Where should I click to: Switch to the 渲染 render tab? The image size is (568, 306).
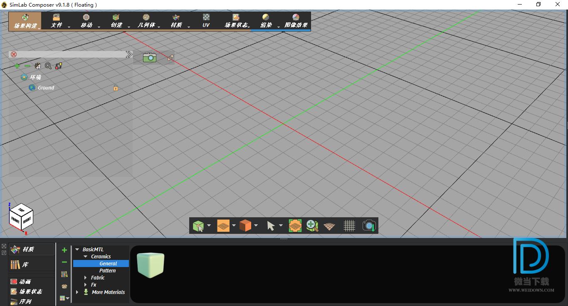266,21
